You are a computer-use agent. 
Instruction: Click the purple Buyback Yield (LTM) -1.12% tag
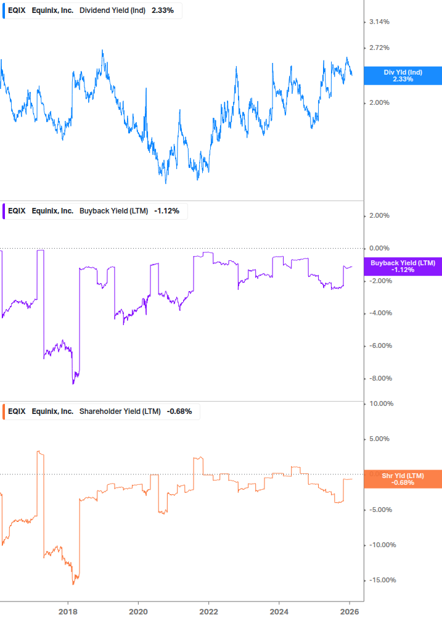403,266
